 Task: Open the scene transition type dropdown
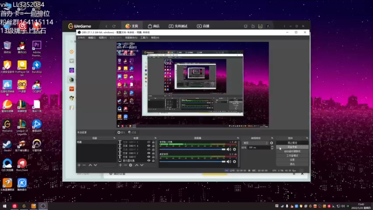click(255, 143)
